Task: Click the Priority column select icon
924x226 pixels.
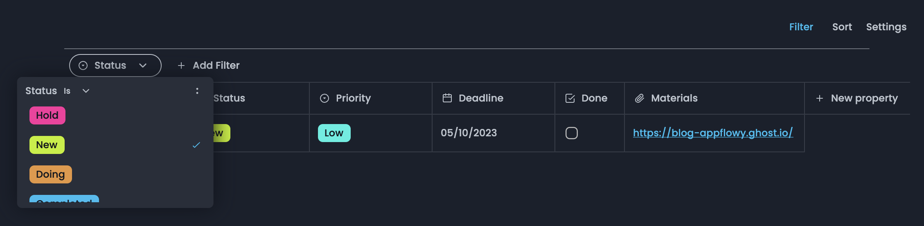Action: click(325, 98)
